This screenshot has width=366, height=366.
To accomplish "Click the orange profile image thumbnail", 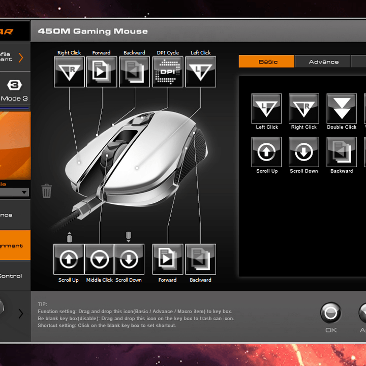I will tap(15, 146).
